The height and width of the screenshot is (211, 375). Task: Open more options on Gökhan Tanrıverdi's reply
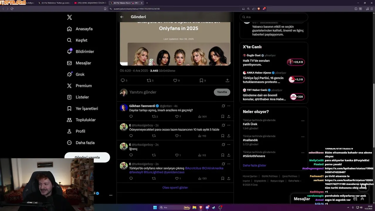coord(229,106)
